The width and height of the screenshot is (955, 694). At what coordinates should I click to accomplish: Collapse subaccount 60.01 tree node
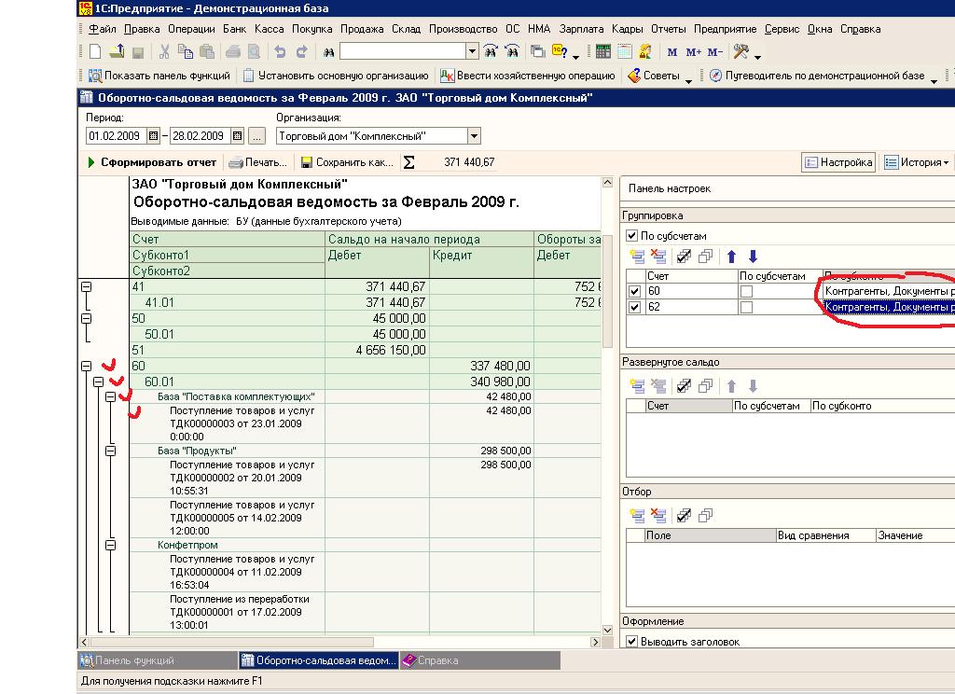[98, 382]
